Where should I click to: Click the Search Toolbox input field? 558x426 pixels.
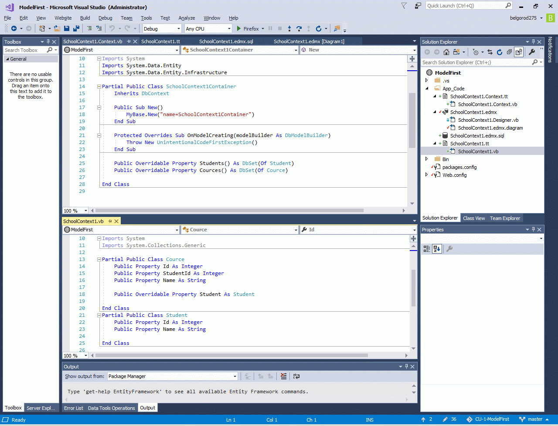coord(25,50)
